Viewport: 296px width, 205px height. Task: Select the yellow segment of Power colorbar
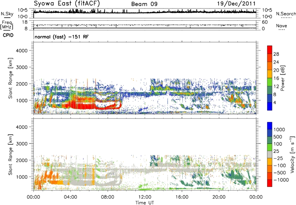pyautogui.click(x=270, y=74)
